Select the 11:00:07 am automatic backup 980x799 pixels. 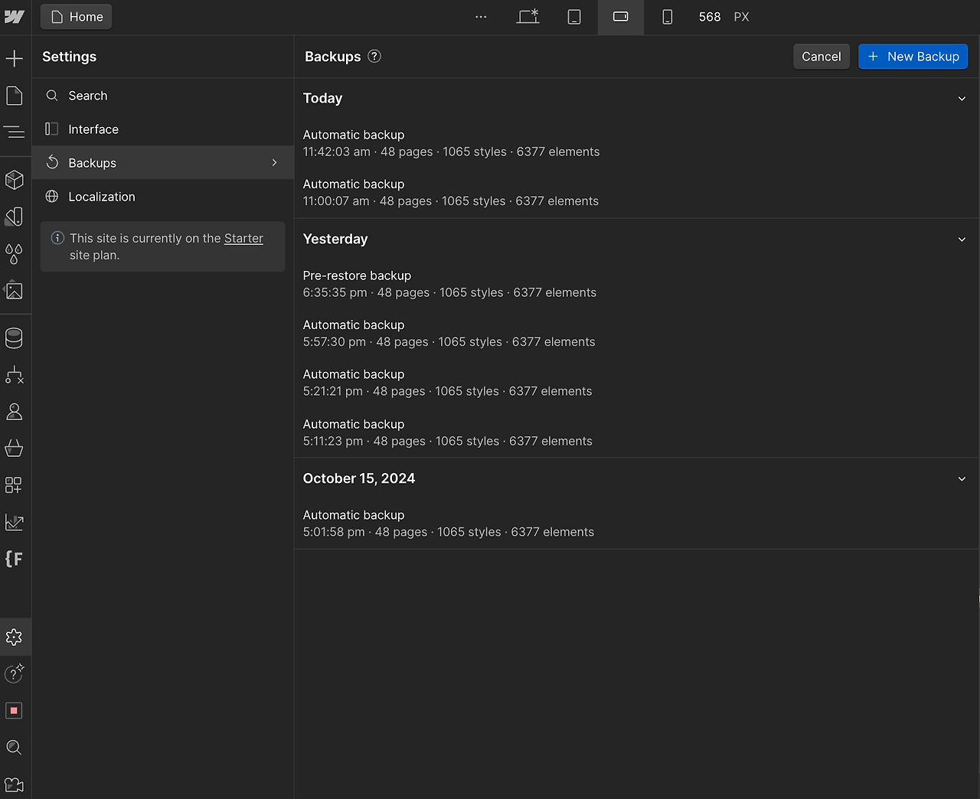(x=637, y=193)
